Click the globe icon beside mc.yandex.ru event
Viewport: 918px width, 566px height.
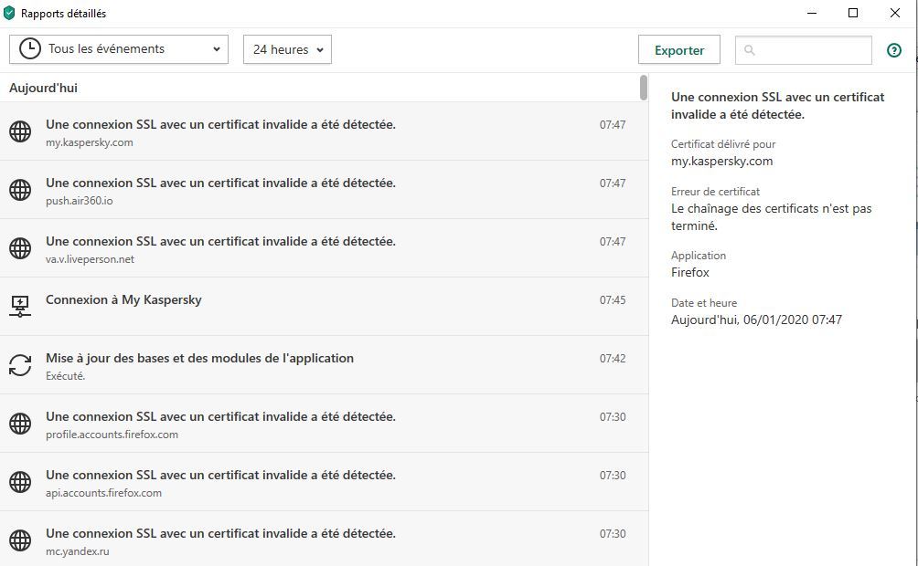coord(20,540)
